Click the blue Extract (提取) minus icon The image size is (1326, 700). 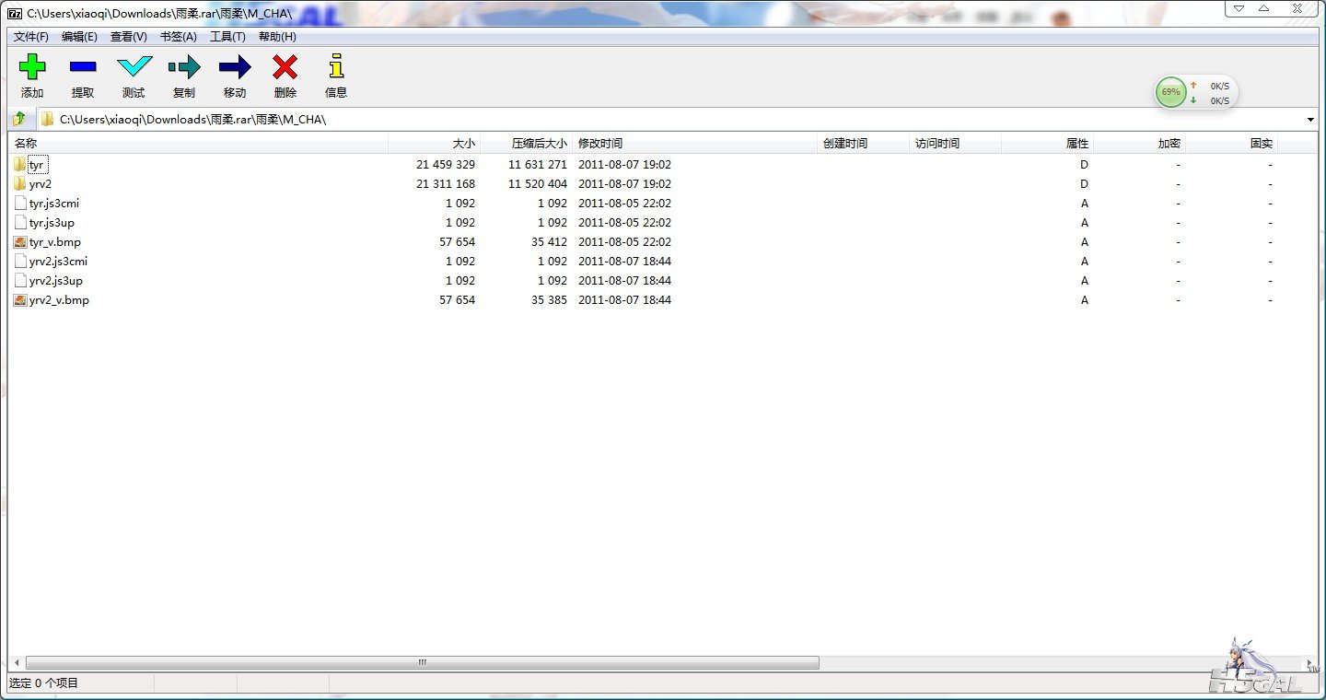click(x=83, y=67)
